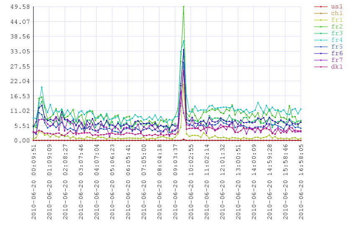Click the fr5 legend label
The height and width of the screenshot is (234, 351).
click(336, 47)
